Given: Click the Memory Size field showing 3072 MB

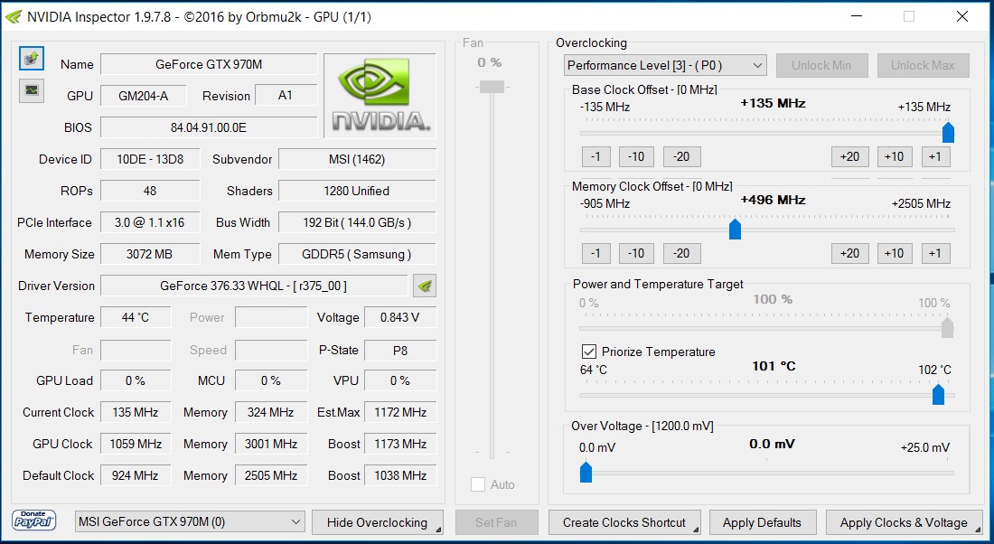Looking at the screenshot, I should (x=150, y=254).
